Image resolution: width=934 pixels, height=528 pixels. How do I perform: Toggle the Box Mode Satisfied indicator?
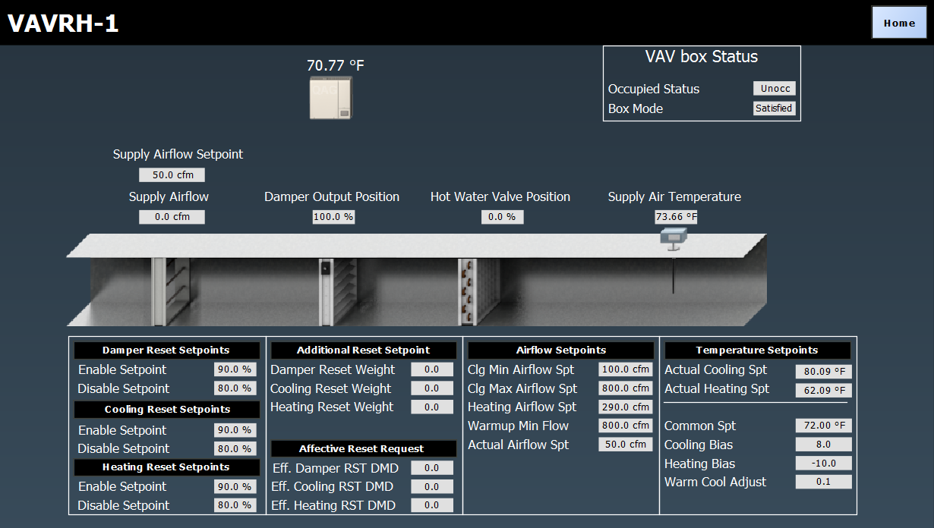[774, 108]
